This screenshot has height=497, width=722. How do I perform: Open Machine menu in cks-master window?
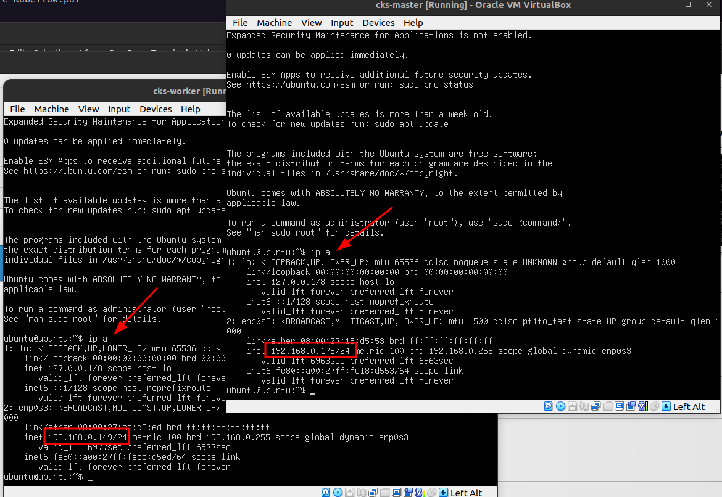pyautogui.click(x=275, y=23)
